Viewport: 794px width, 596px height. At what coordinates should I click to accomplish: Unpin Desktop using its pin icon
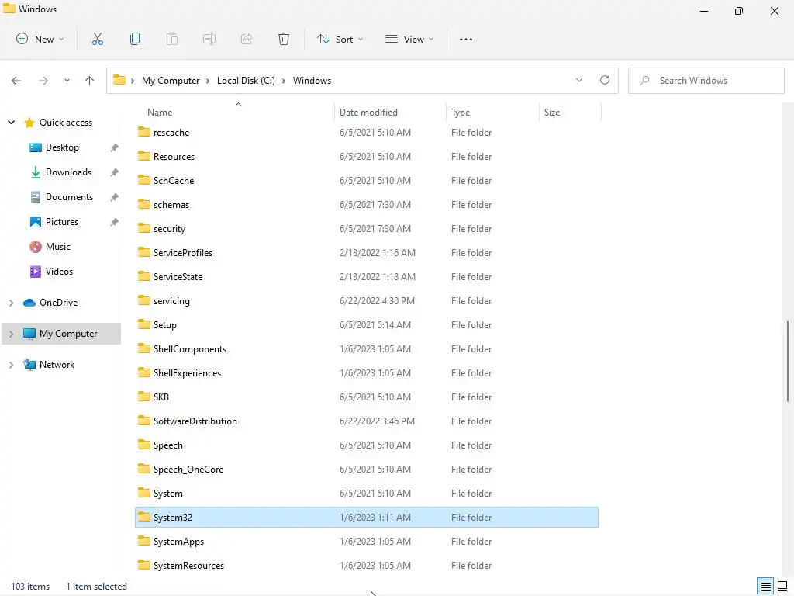(115, 147)
